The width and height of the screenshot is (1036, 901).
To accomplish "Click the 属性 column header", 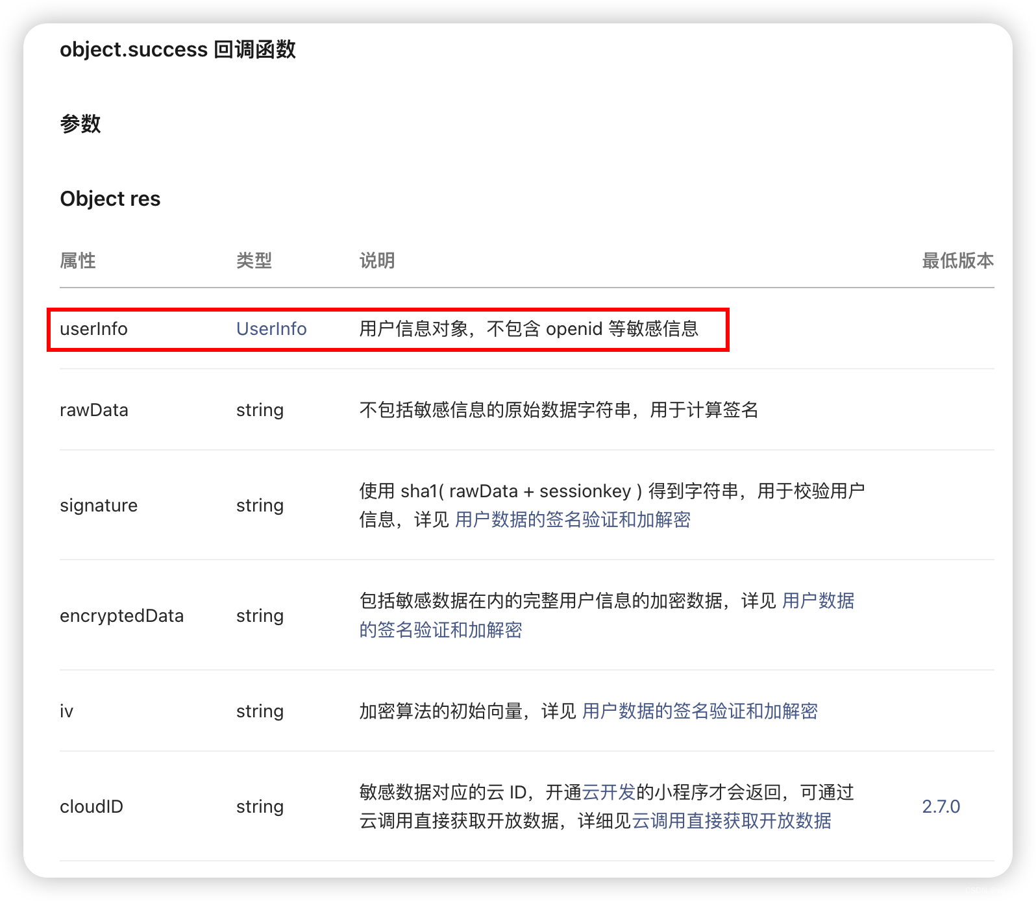I will [x=78, y=261].
